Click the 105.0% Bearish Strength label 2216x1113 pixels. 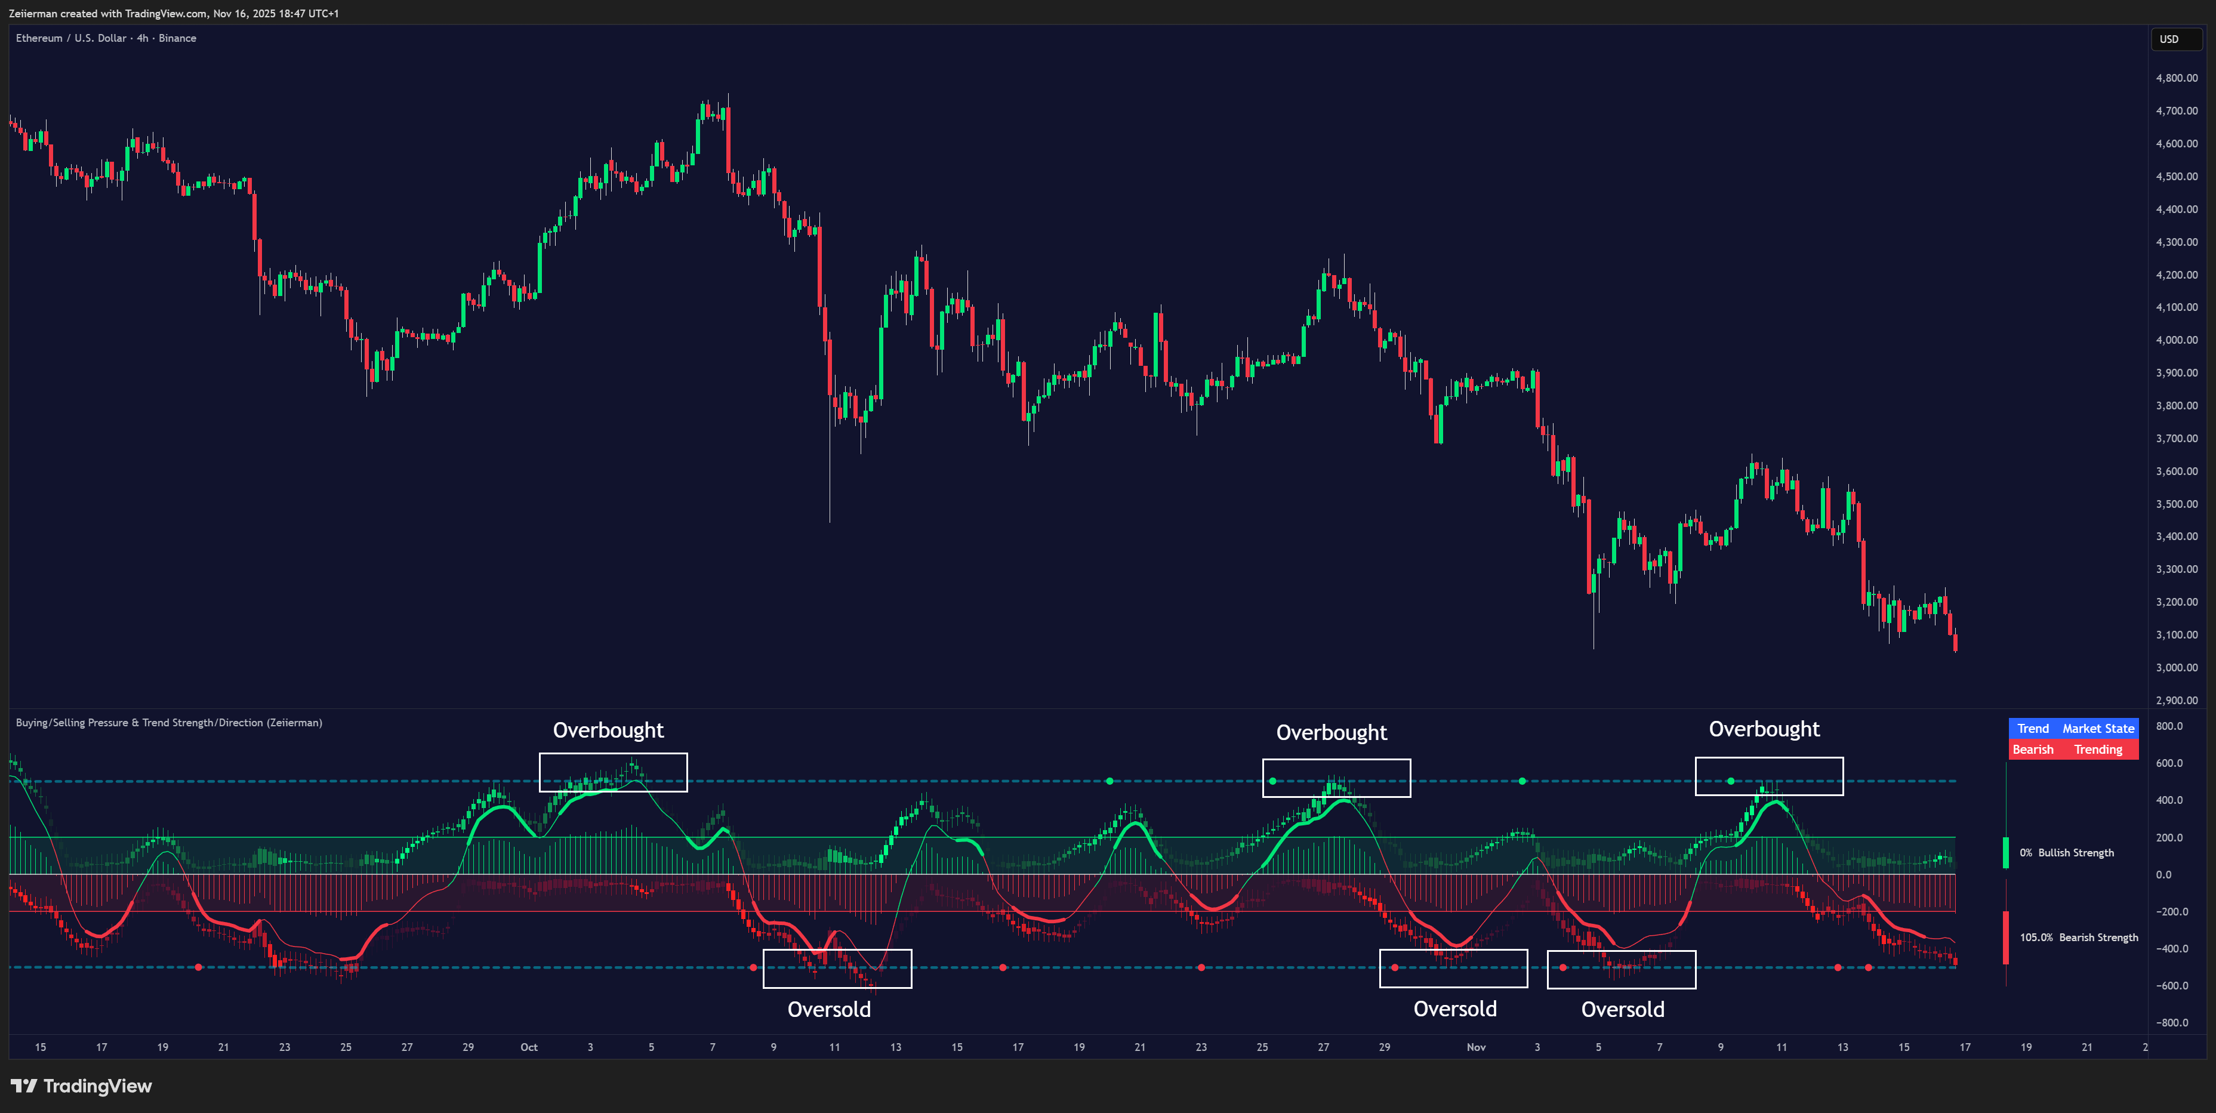(2078, 938)
